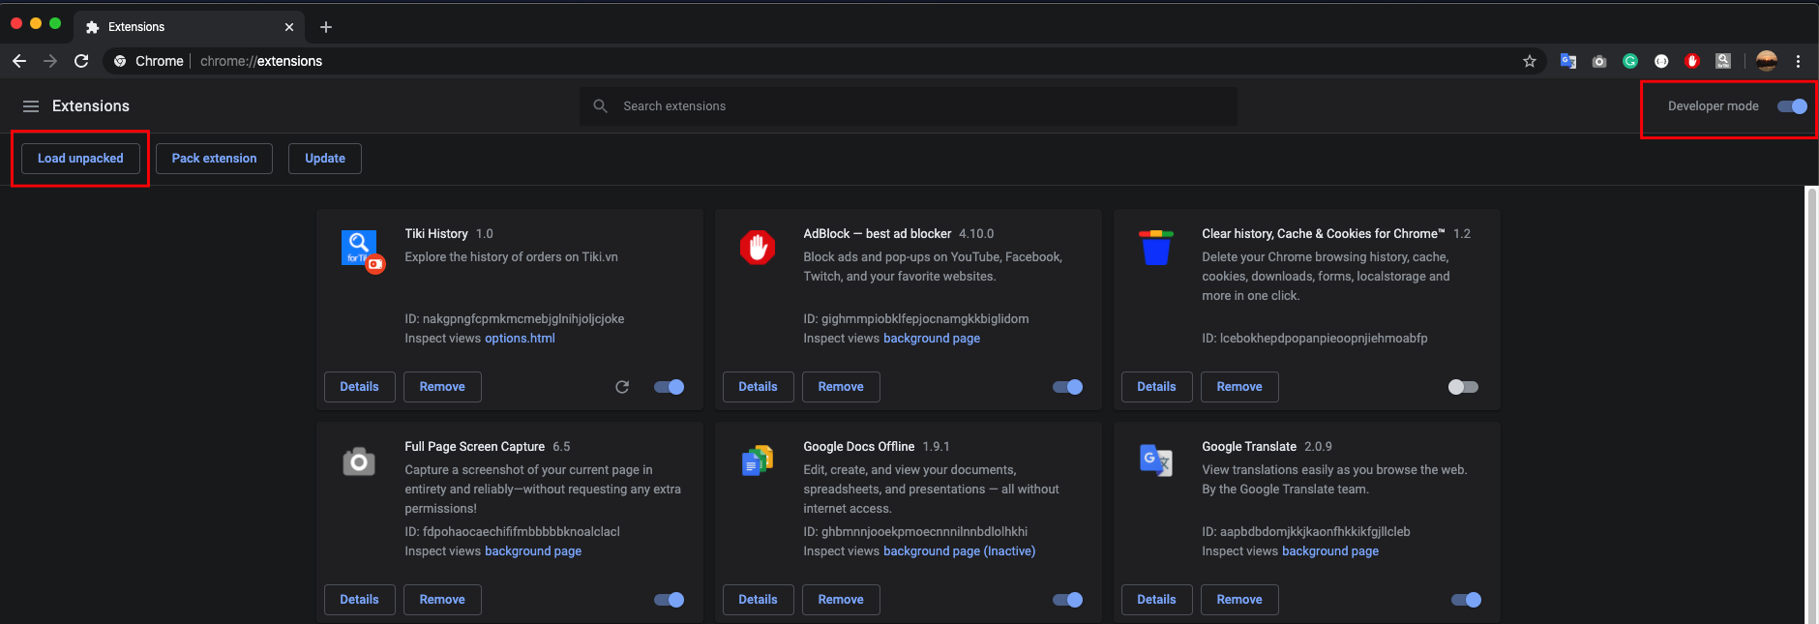This screenshot has width=1819, height=624.
Task: Click the Google Docs Offline logo
Action: click(758, 461)
